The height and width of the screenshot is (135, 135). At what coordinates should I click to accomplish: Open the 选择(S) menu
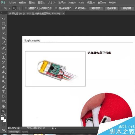click(x=62, y=2)
